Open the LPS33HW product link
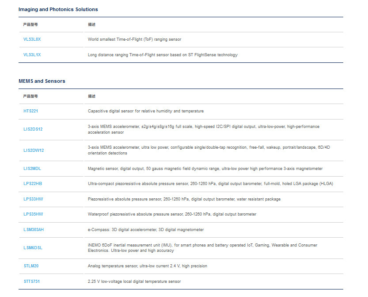Viewport: 368px width, 297px height. pos(33,199)
